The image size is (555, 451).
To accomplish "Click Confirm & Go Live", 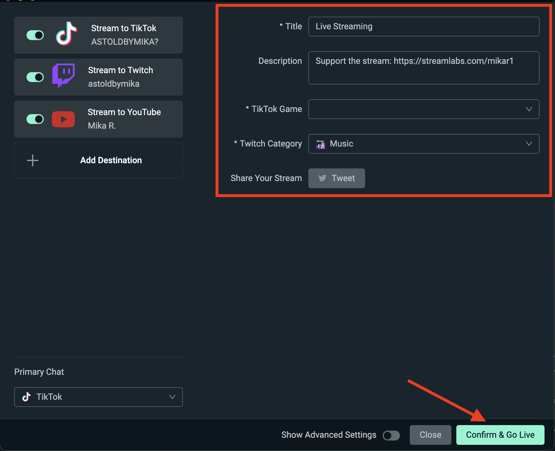I will point(500,435).
